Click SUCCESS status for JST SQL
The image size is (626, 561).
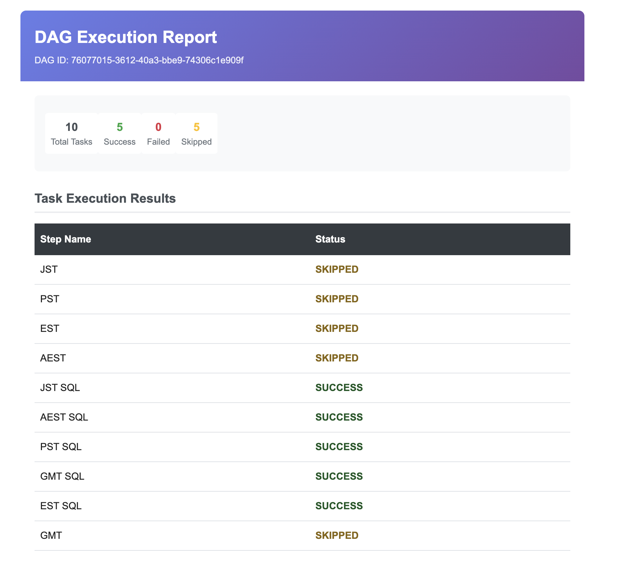tap(339, 388)
